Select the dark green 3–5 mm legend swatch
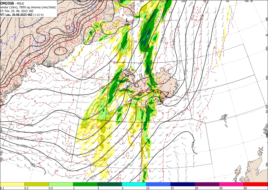This screenshot has height=190, width=268. [x=110, y=184]
